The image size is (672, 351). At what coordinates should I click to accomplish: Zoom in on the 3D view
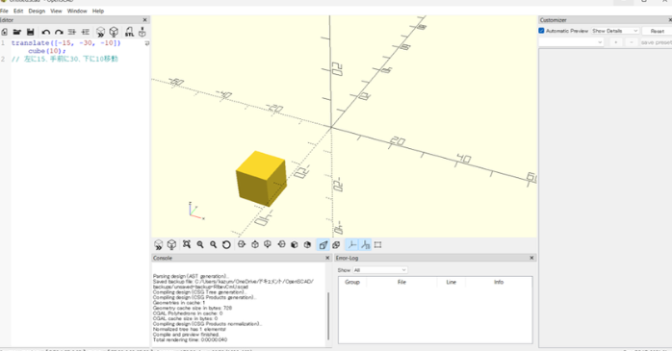coord(199,244)
